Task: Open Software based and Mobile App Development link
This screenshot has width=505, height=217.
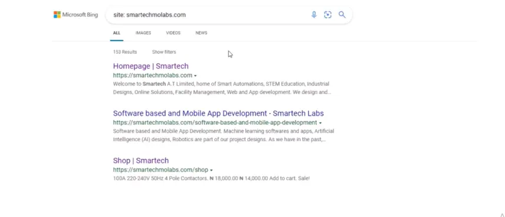Action: (x=218, y=113)
